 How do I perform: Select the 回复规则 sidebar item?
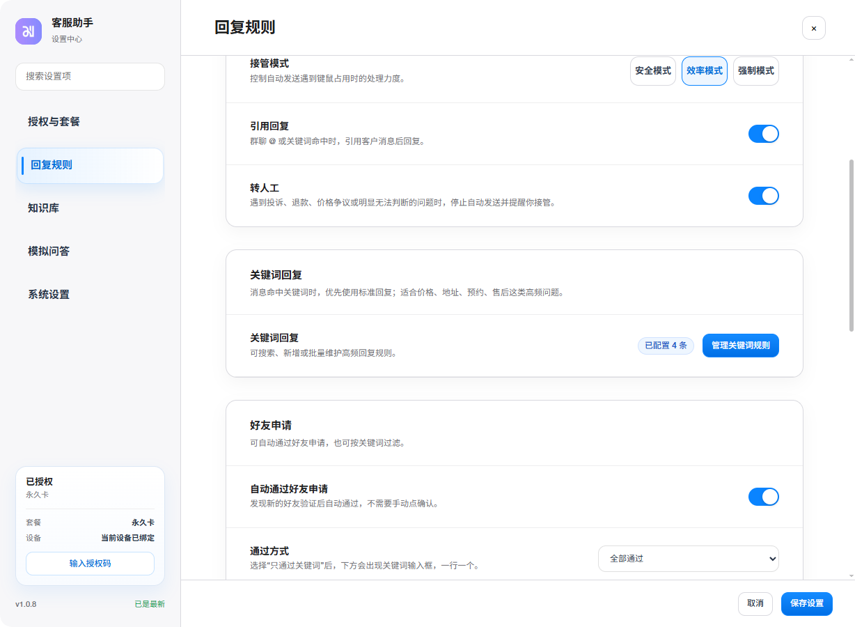(x=90, y=165)
